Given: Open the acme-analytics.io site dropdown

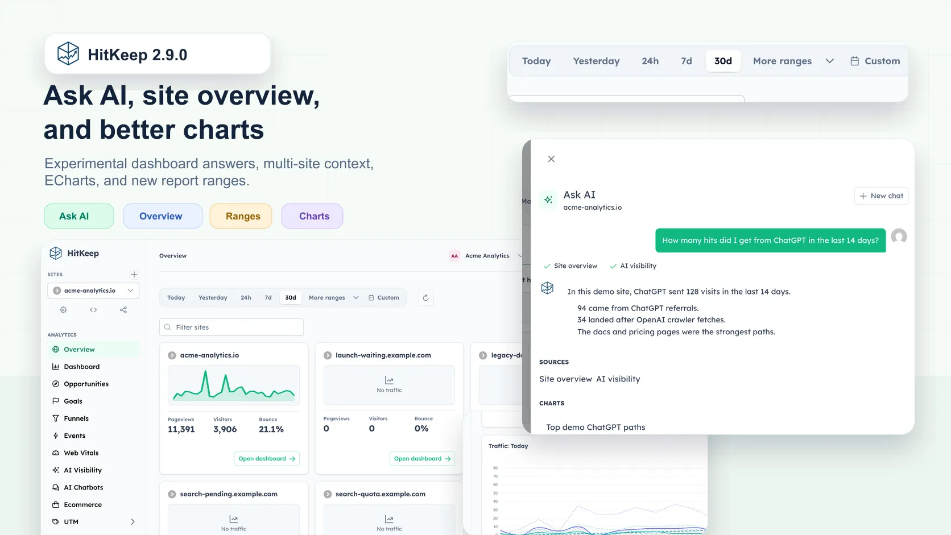Looking at the screenshot, I should [93, 291].
